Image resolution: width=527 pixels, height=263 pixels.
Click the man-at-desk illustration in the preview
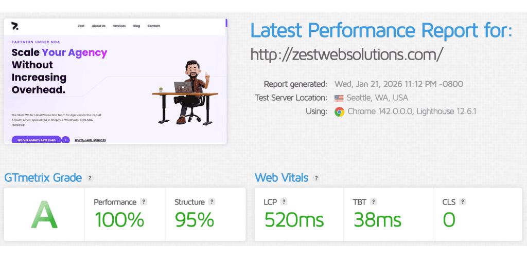[183, 92]
